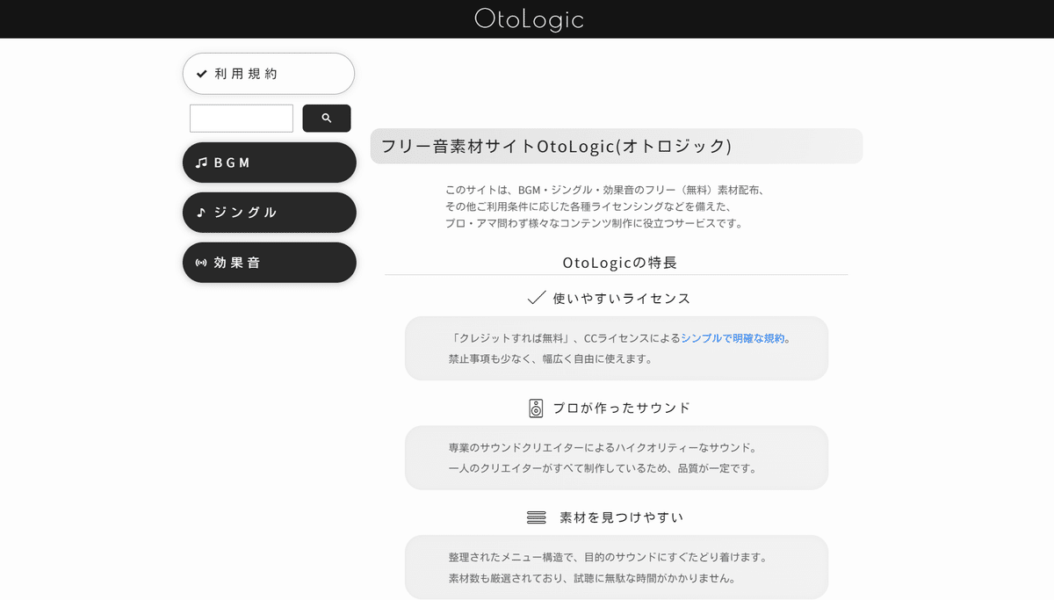Open the BGM category menu
Screen dimensions: 1054x600
click(x=270, y=163)
